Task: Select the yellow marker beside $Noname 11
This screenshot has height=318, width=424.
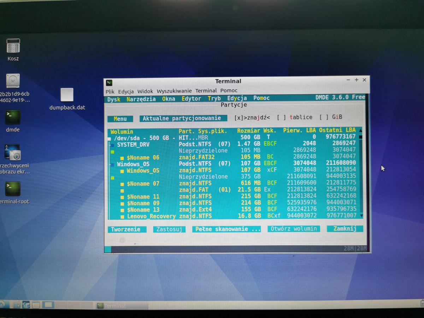Action: click(122, 197)
